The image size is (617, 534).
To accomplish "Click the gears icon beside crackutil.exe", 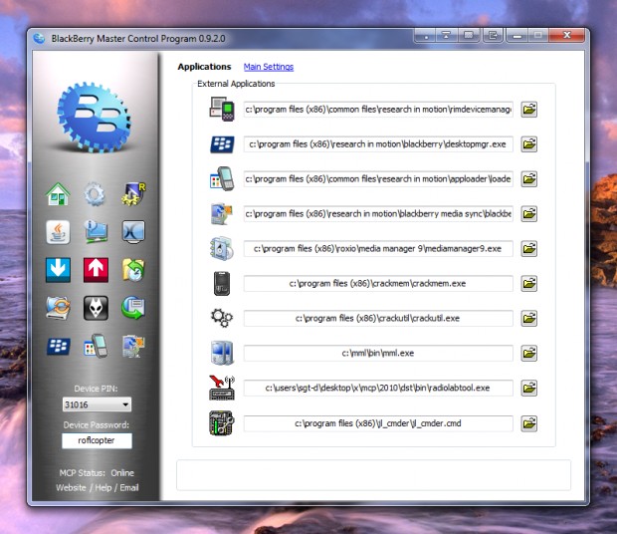I will (222, 318).
